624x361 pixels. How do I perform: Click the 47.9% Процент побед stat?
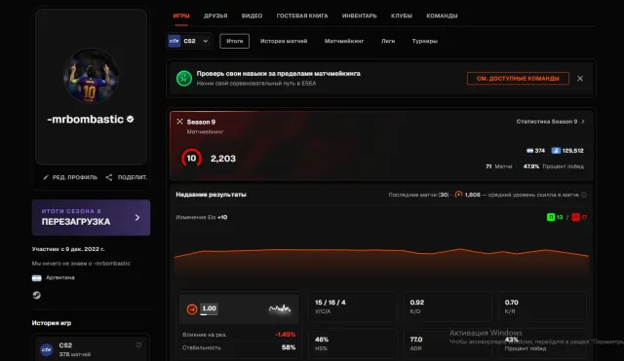pos(554,166)
